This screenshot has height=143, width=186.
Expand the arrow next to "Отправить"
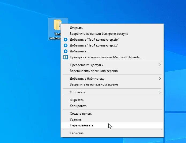pos(160,92)
